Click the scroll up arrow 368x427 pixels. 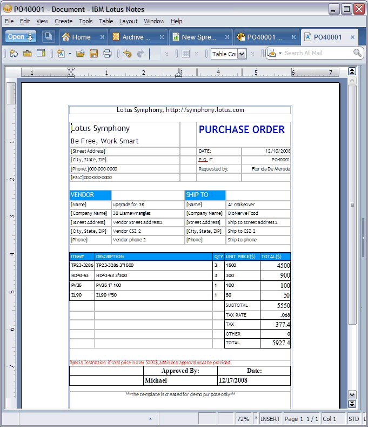click(352, 80)
